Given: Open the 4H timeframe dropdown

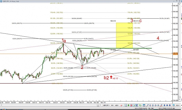Looking at the screenshot, I should [113, 105].
